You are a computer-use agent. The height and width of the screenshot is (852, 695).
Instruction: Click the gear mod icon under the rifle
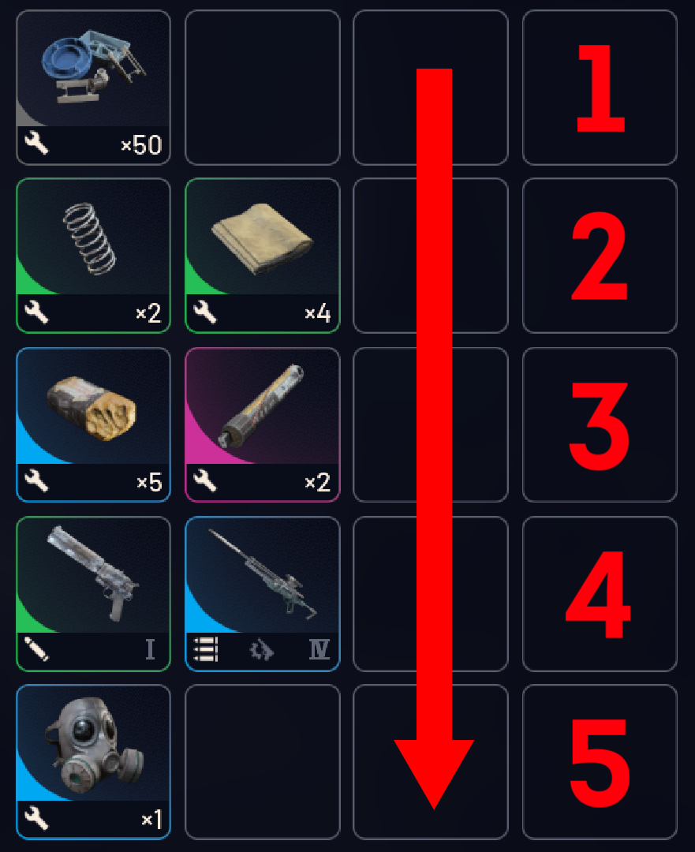[x=262, y=649]
